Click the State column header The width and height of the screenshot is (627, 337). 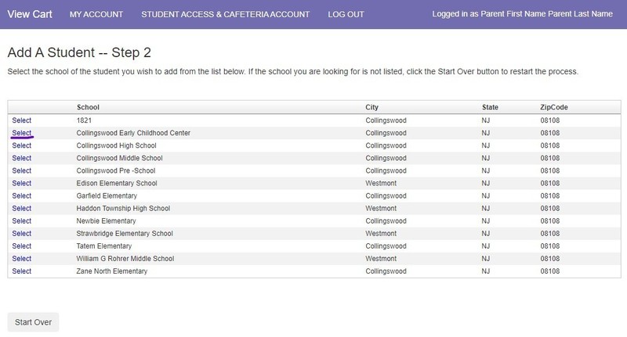(x=490, y=107)
